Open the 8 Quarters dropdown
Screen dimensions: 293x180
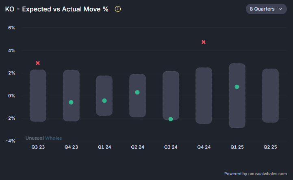[266, 9]
